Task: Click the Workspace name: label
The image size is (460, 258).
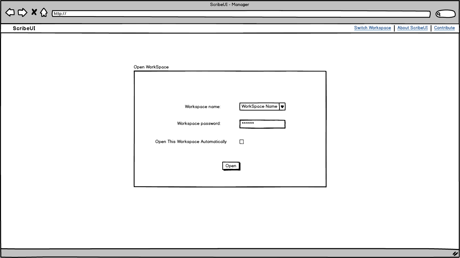Action: click(203, 107)
